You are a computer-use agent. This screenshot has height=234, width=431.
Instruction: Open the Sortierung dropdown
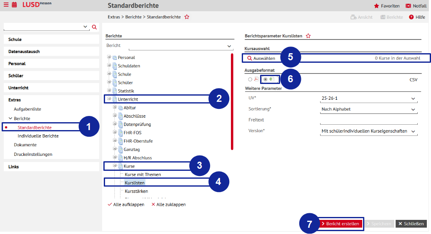(368, 109)
